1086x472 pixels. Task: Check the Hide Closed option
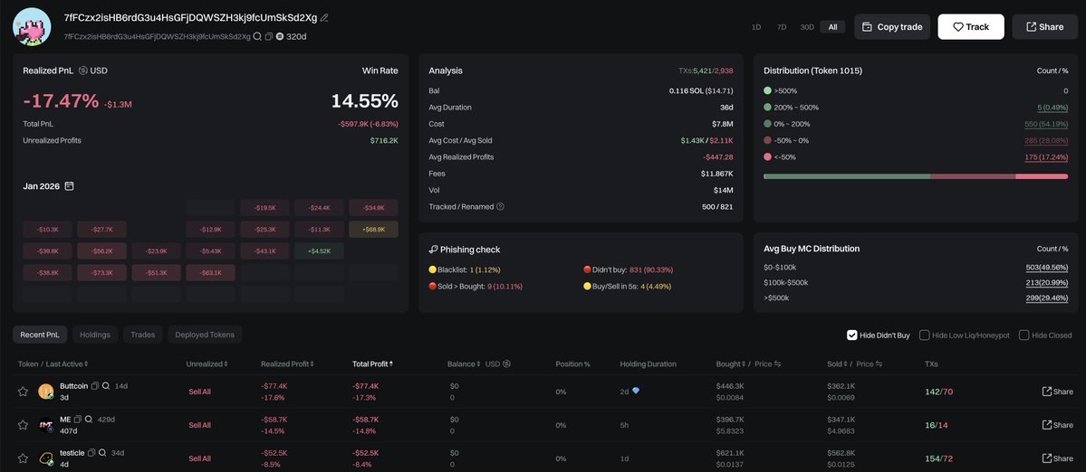1024,335
